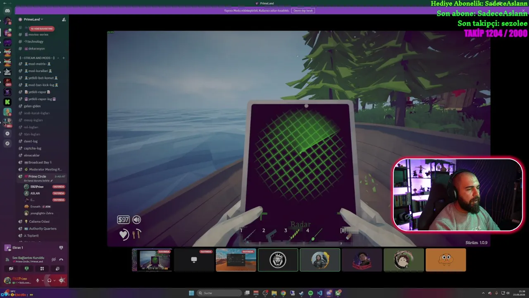
Task: Mute the microphone in user panel
Action: click(37, 280)
